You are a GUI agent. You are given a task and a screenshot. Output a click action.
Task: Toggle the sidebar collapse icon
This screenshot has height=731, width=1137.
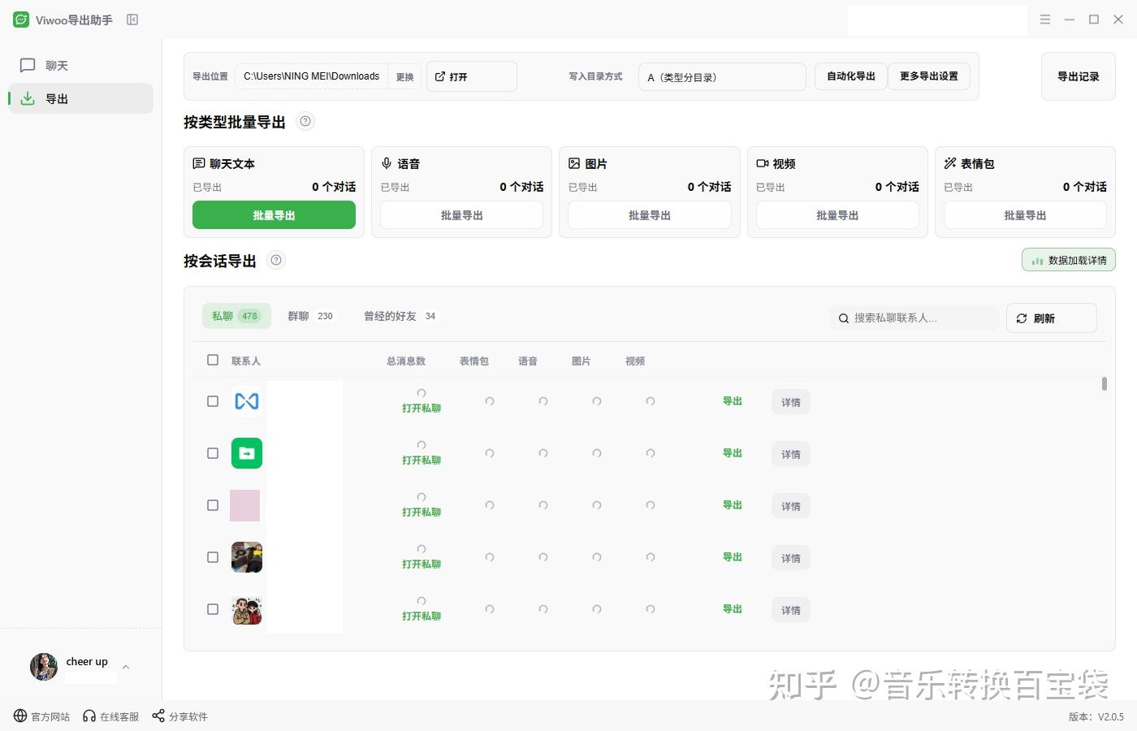132,19
